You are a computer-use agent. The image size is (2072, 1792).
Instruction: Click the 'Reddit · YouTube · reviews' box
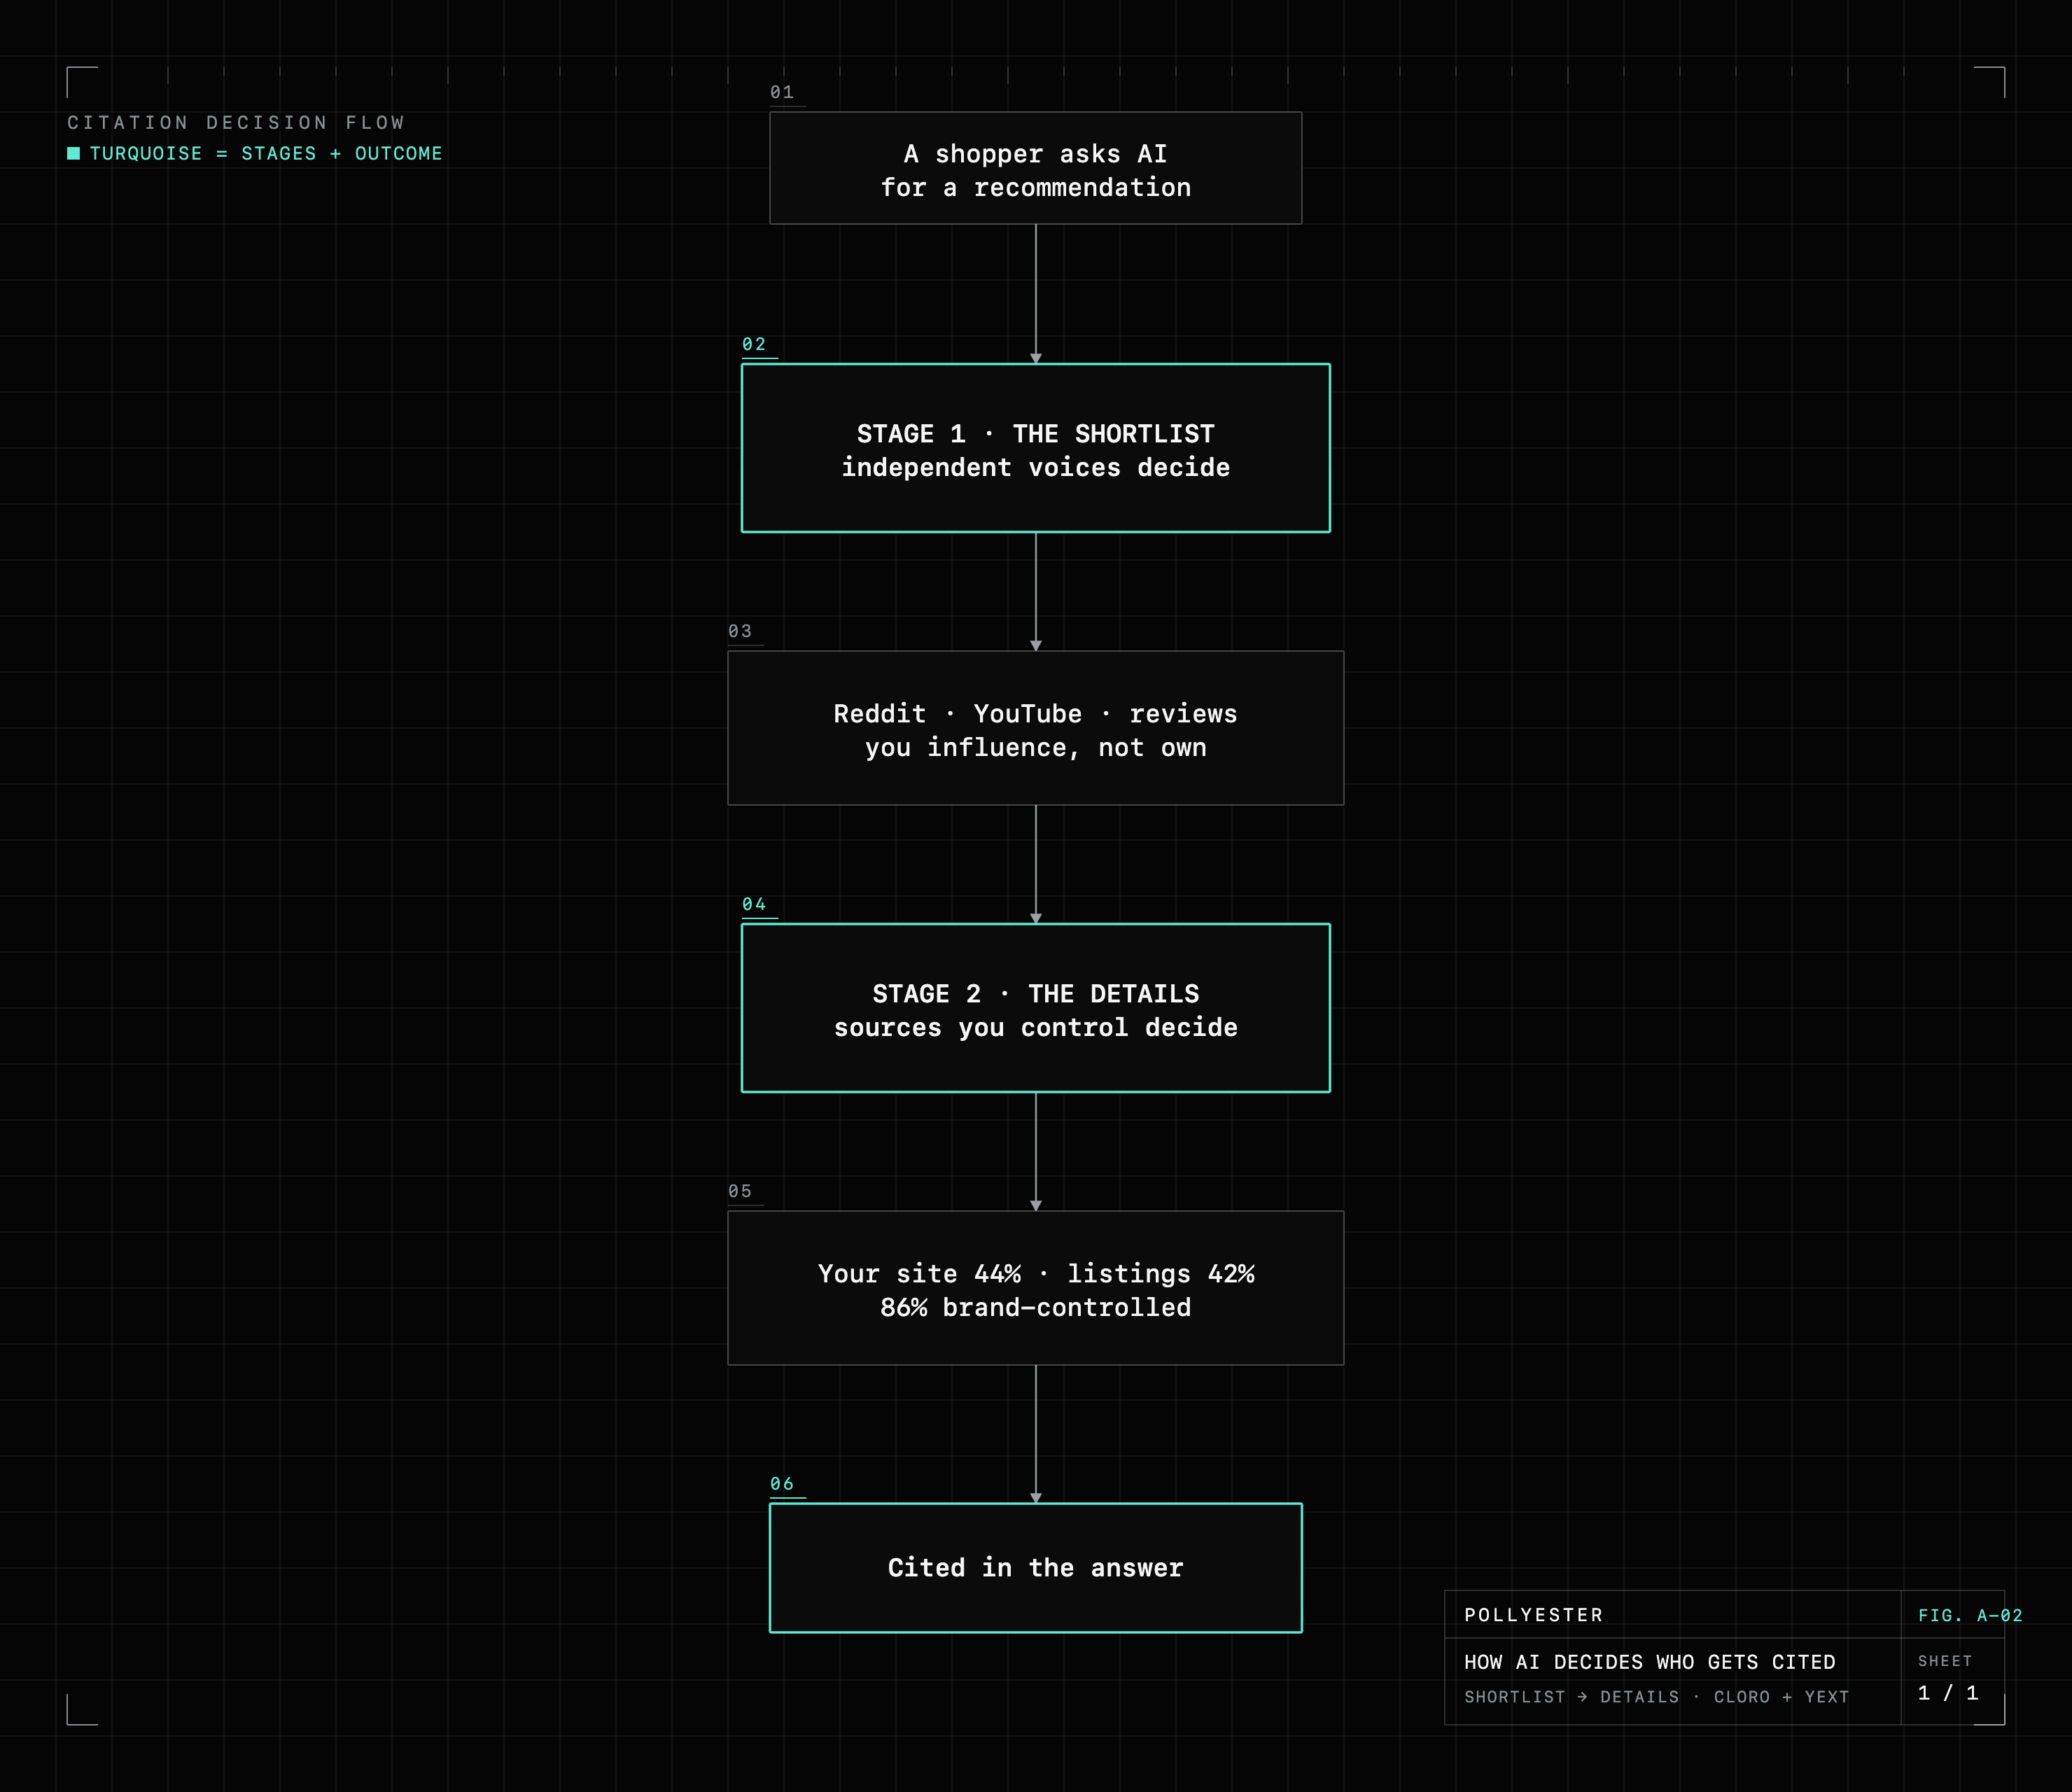pyautogui.click(x=1035, y=728)
